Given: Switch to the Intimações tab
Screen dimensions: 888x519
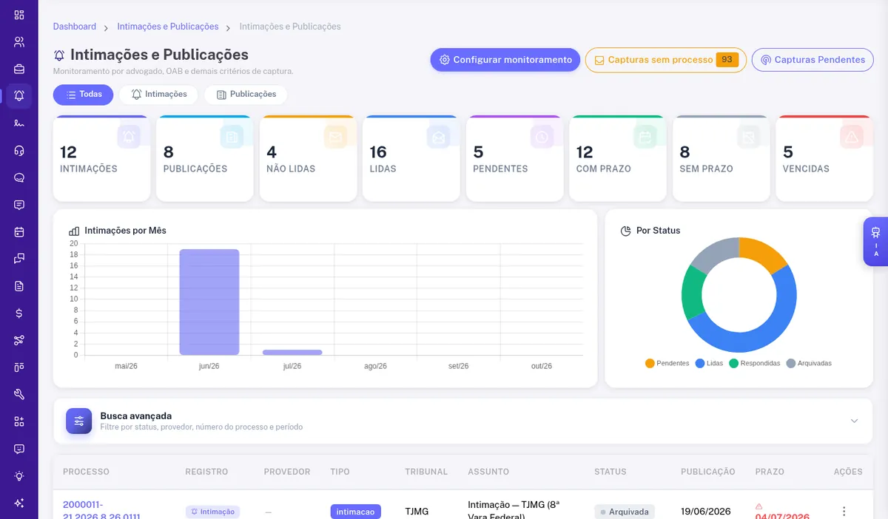Looking at the screenshot, I should coord(158,95).
